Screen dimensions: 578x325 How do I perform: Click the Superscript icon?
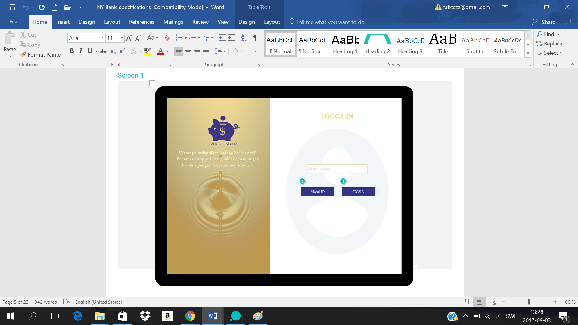(x=122, y=51)
